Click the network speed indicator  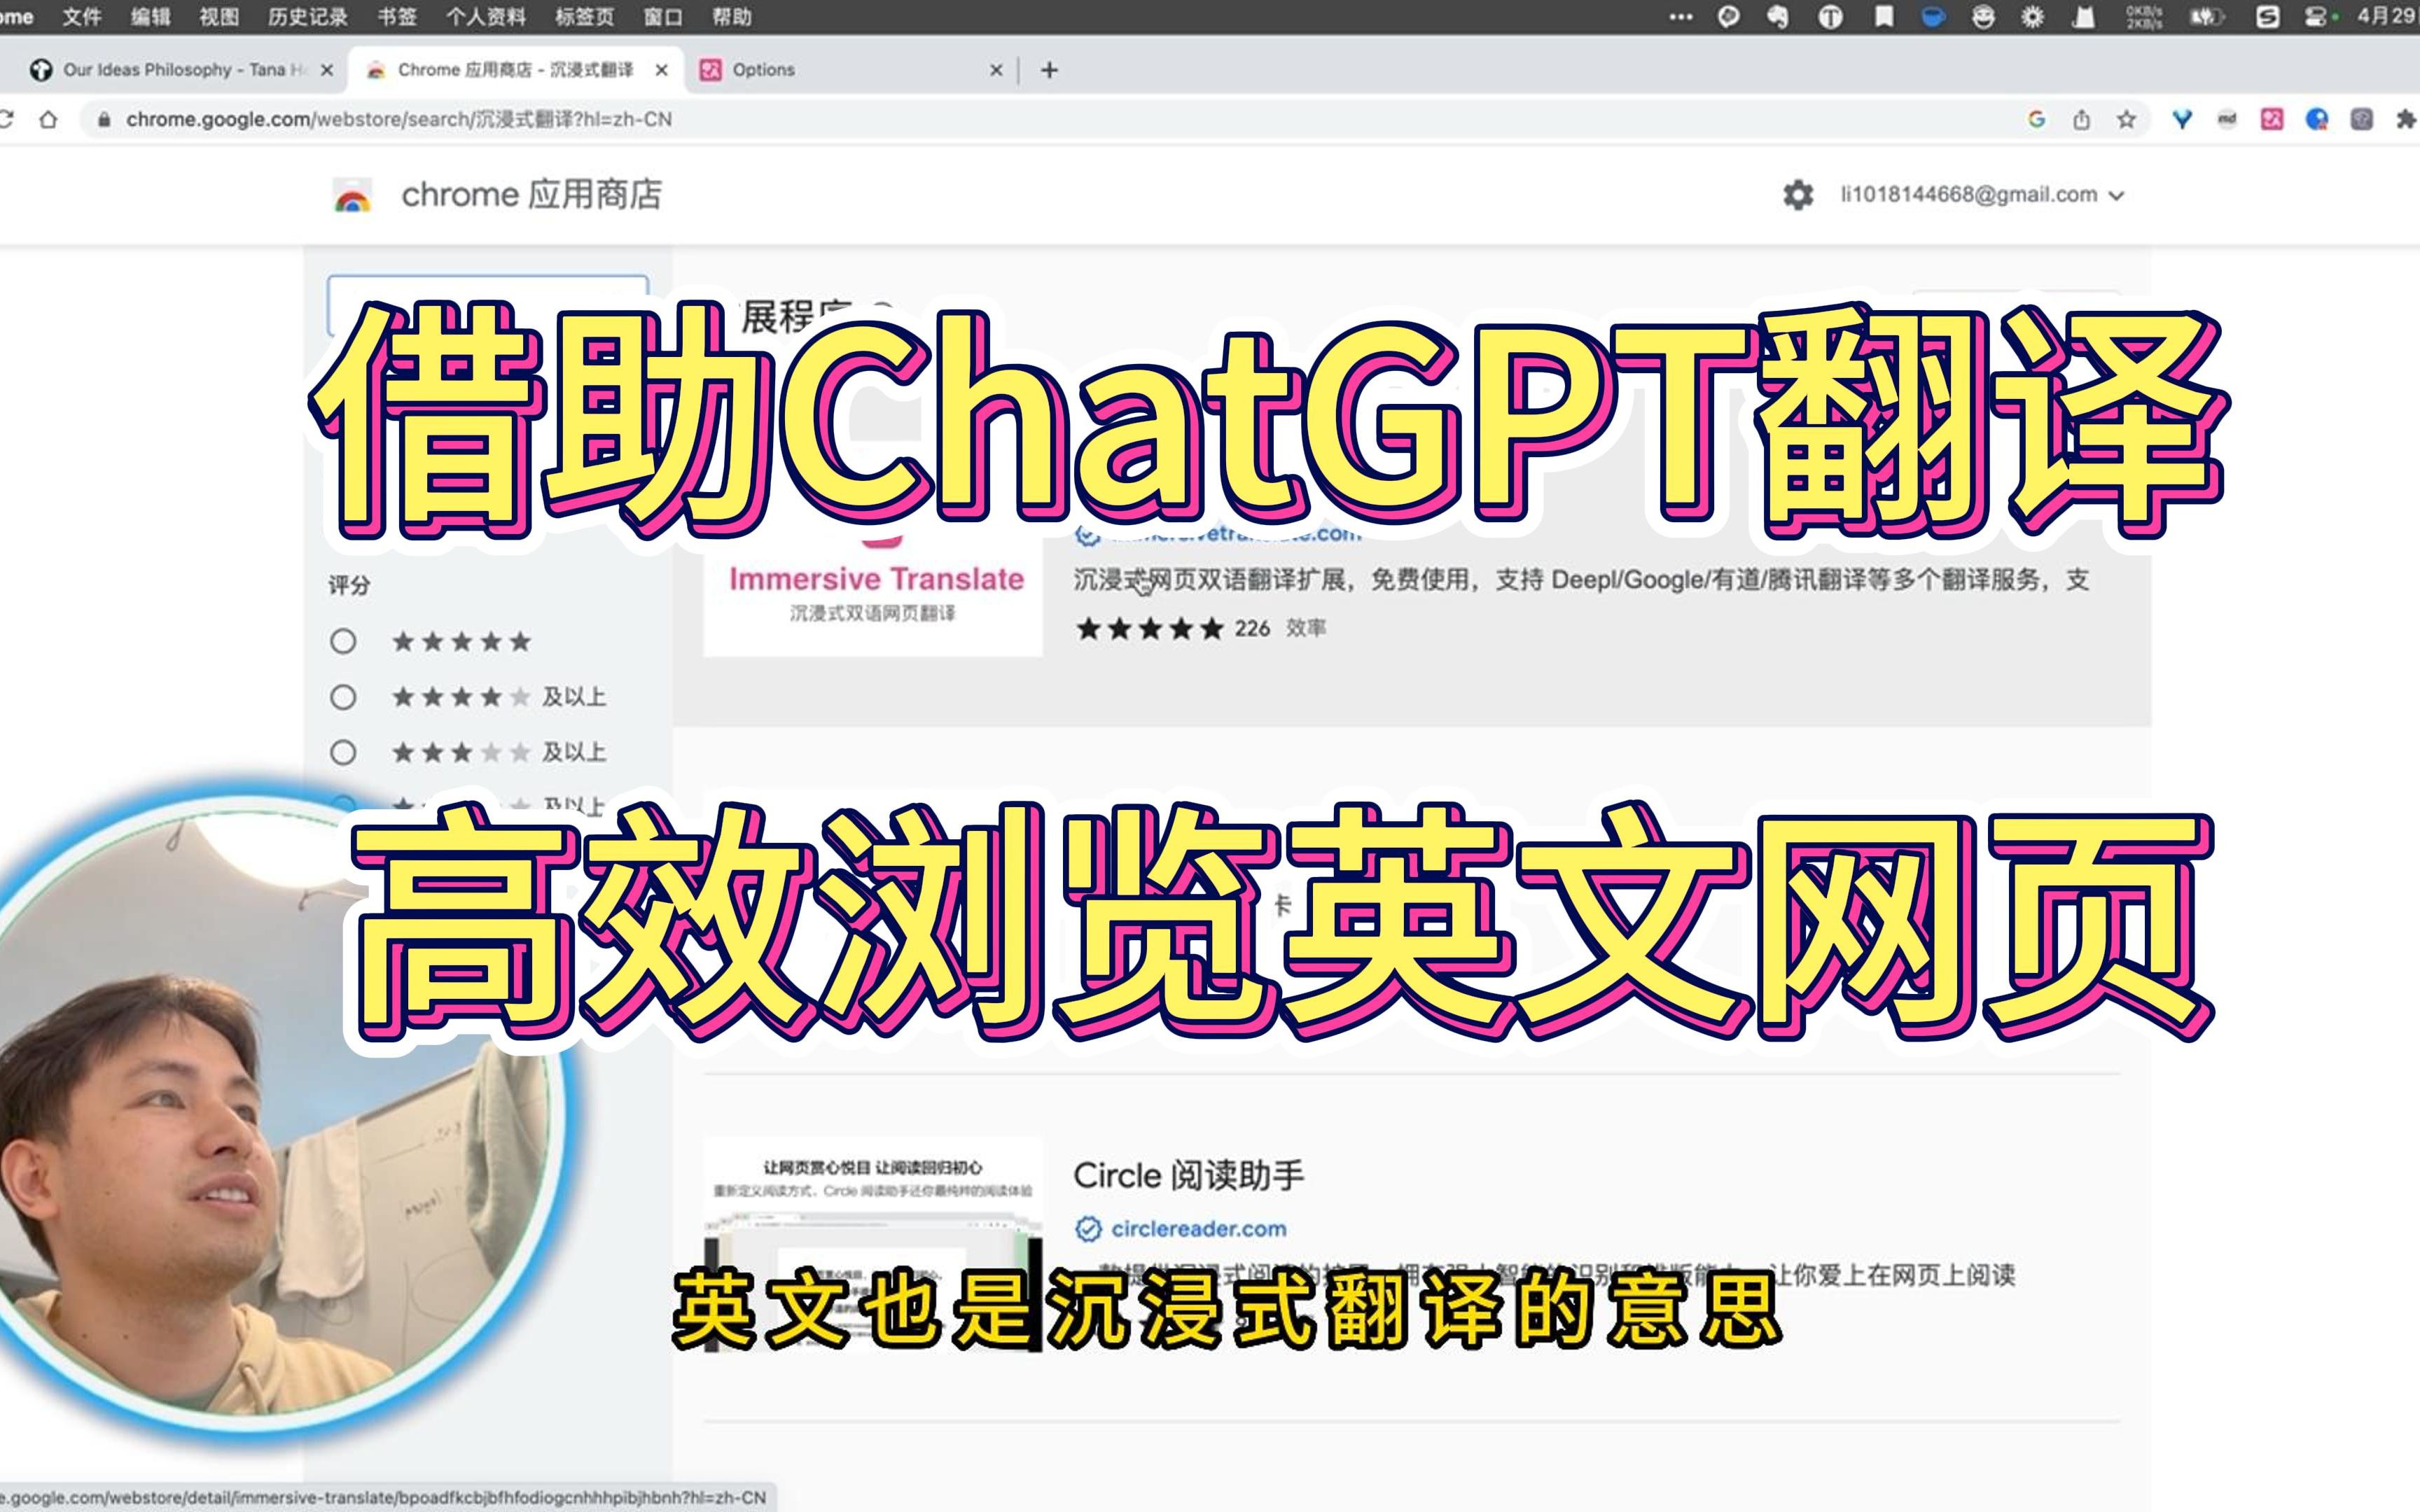tap(2144, 17)
